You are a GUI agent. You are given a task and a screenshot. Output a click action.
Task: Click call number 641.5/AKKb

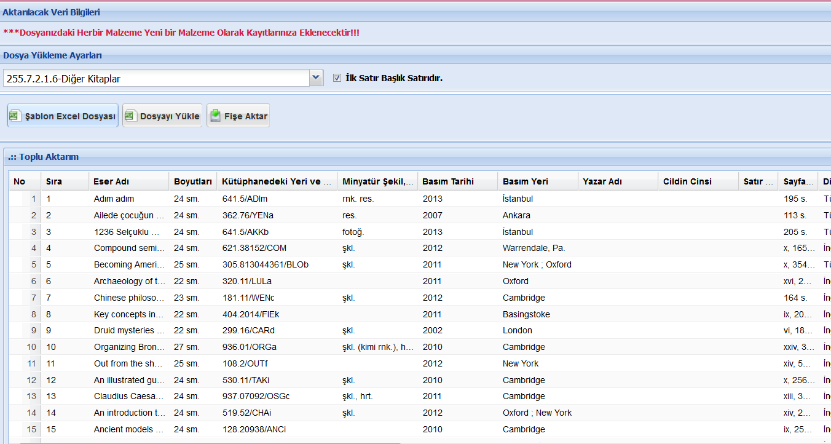click(245, 232)
